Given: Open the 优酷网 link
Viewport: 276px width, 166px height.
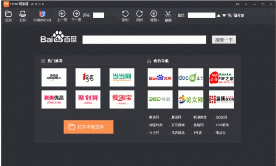Looking at the screenshot, I should point(199,125).
